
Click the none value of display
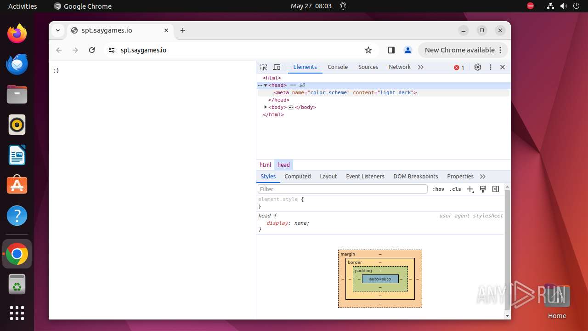click(x=301, y=223)
